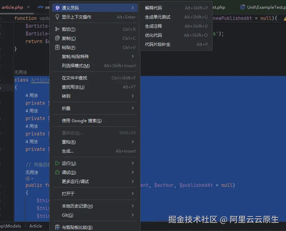Choose 粘贴(P) from the context menu
The height and width of the screenshot is (231, 286).
point(95,48)
